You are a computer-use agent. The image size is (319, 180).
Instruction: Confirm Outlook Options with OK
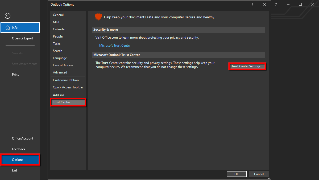point(237,174)
